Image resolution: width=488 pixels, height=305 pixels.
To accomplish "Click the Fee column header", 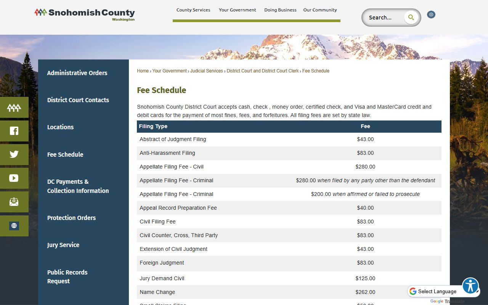I will coord(365,126).
